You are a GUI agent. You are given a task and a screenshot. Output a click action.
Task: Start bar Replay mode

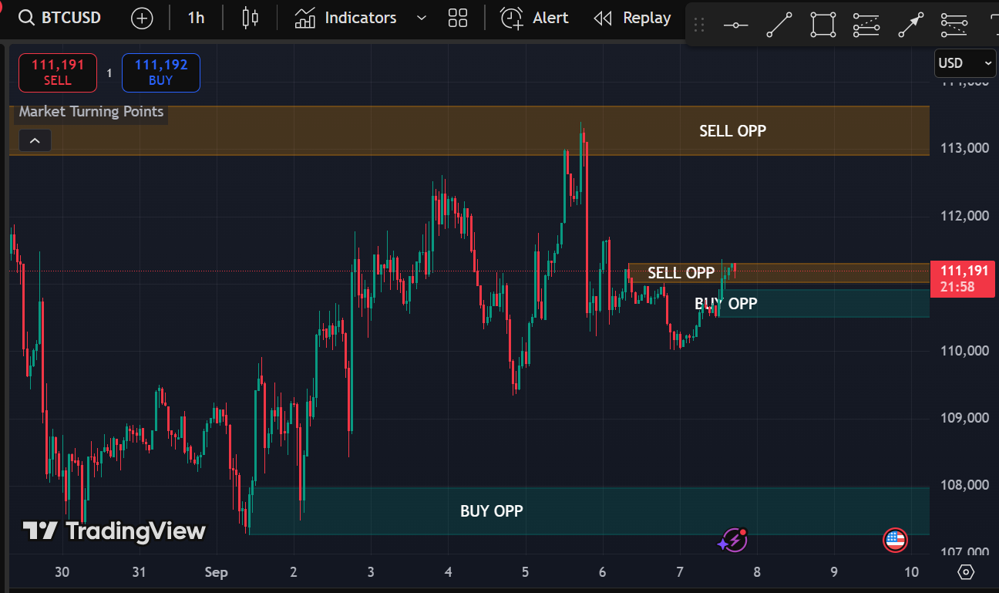[633, 18]
